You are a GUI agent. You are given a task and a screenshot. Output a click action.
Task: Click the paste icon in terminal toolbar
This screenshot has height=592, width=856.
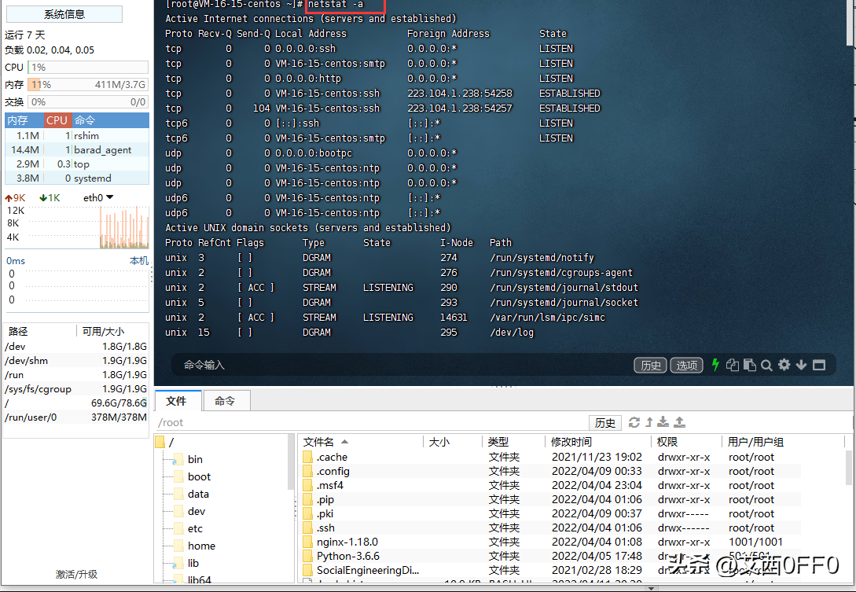coord(750,365)
